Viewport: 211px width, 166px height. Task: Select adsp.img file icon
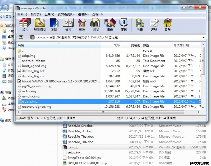tap(19, 56)
